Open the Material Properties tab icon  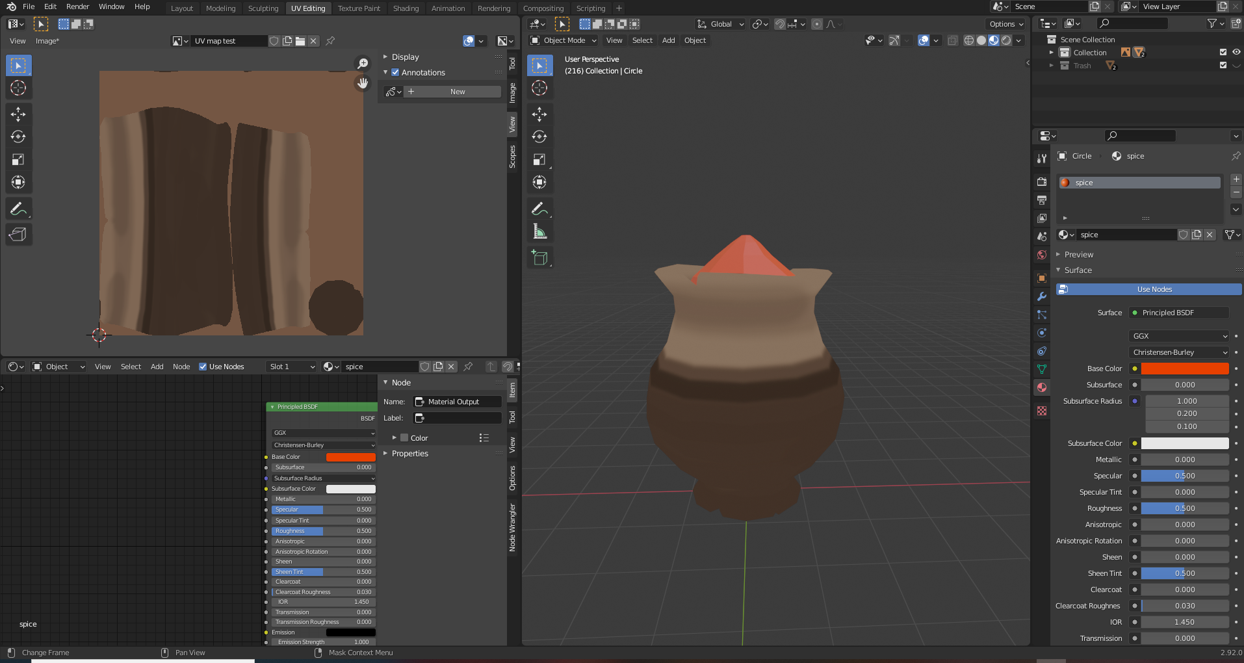[1042, 387]
